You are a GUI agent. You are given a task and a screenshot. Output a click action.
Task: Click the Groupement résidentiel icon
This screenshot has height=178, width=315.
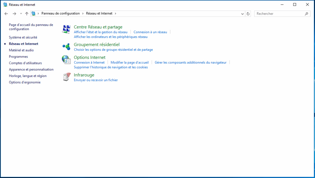tap(66, 47)
